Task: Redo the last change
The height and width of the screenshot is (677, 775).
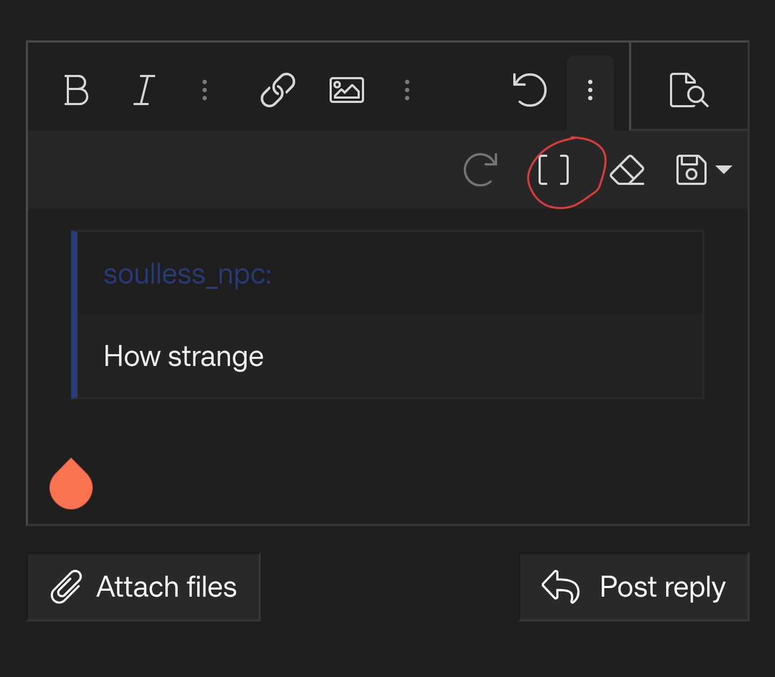Action: tap(481, 170)
